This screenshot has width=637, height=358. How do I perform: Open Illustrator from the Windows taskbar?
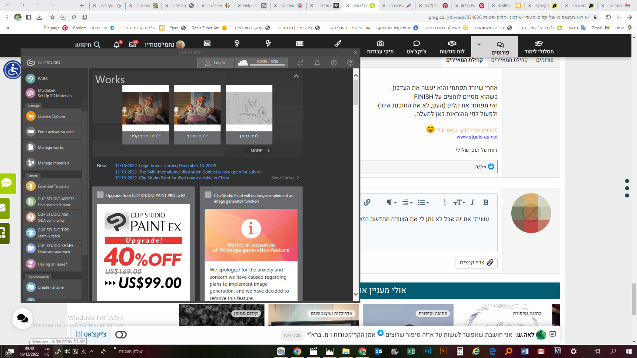(443, 351)
